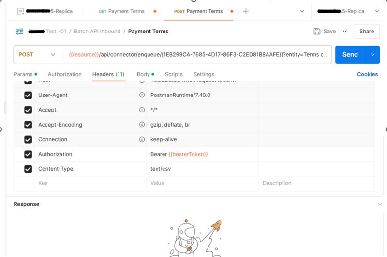Click the Save disk icon
This screenshot has width=387, height=257.
(317, 31)
